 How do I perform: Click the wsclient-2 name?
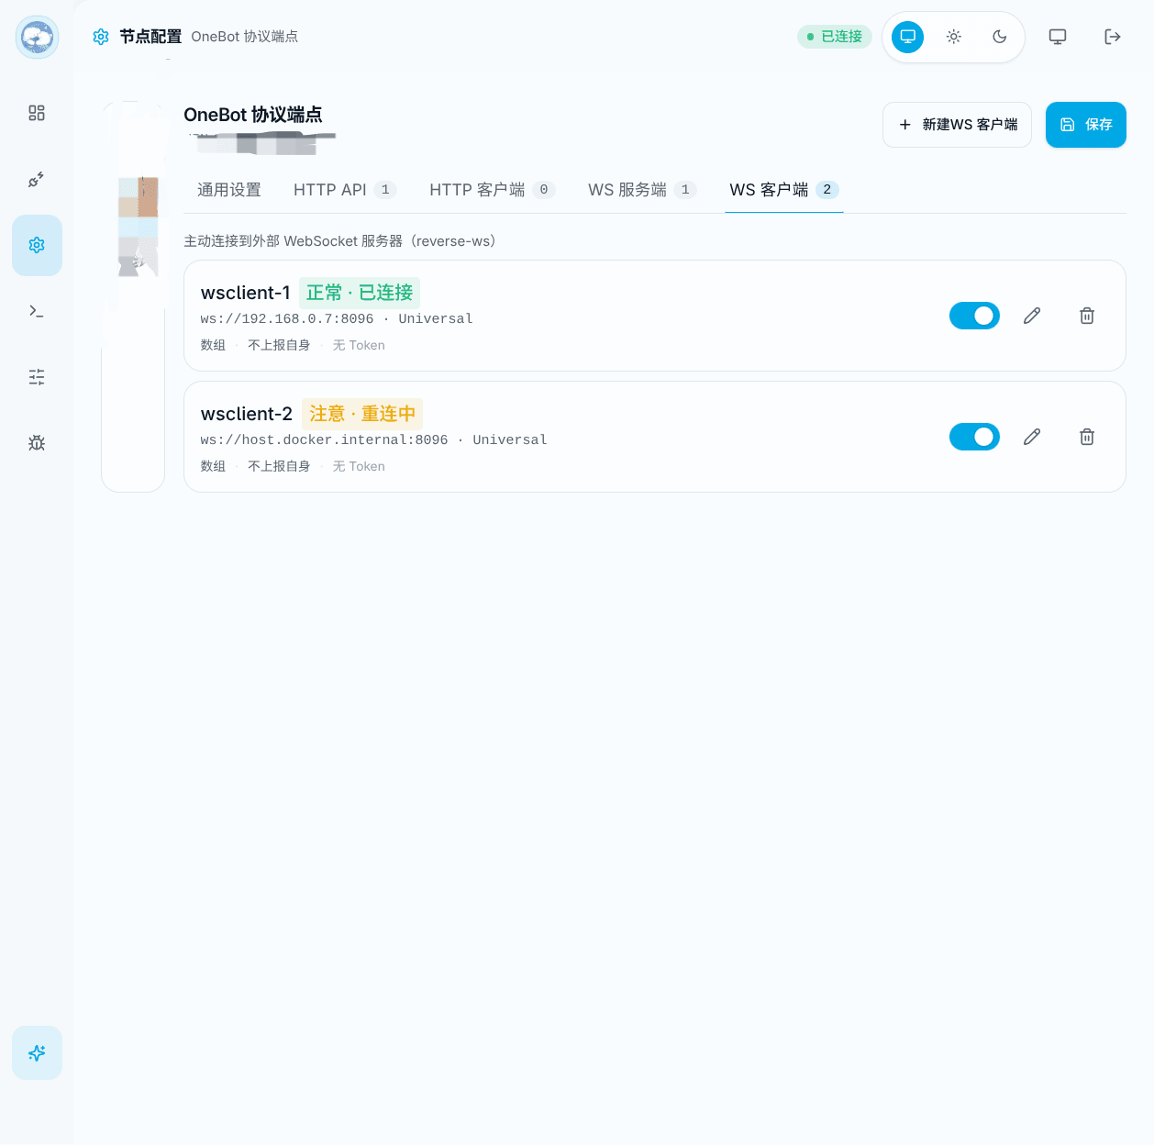click(x=247, y=414)
